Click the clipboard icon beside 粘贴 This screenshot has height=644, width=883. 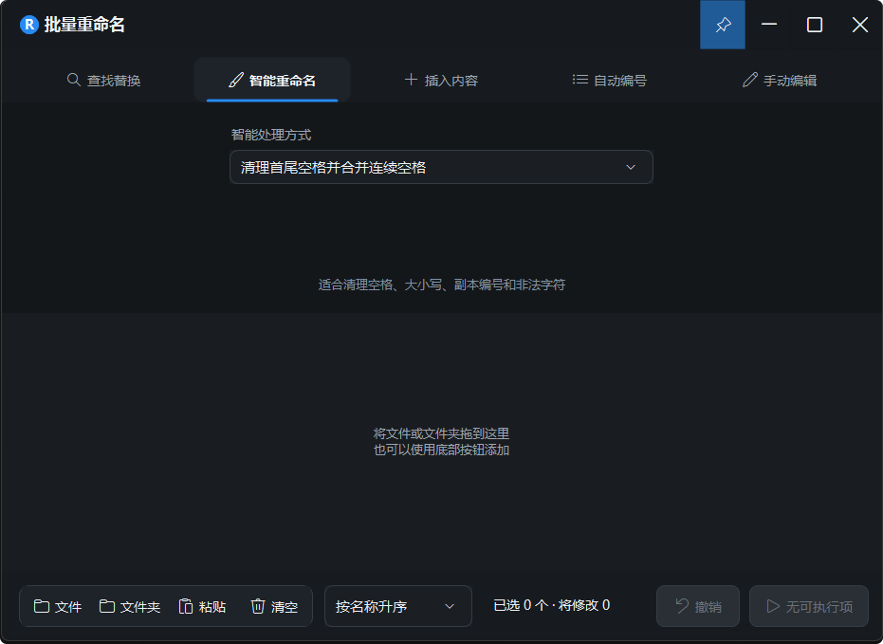[x=186, y=606]
